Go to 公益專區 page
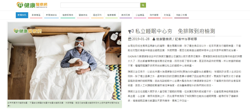 point(140,15)
